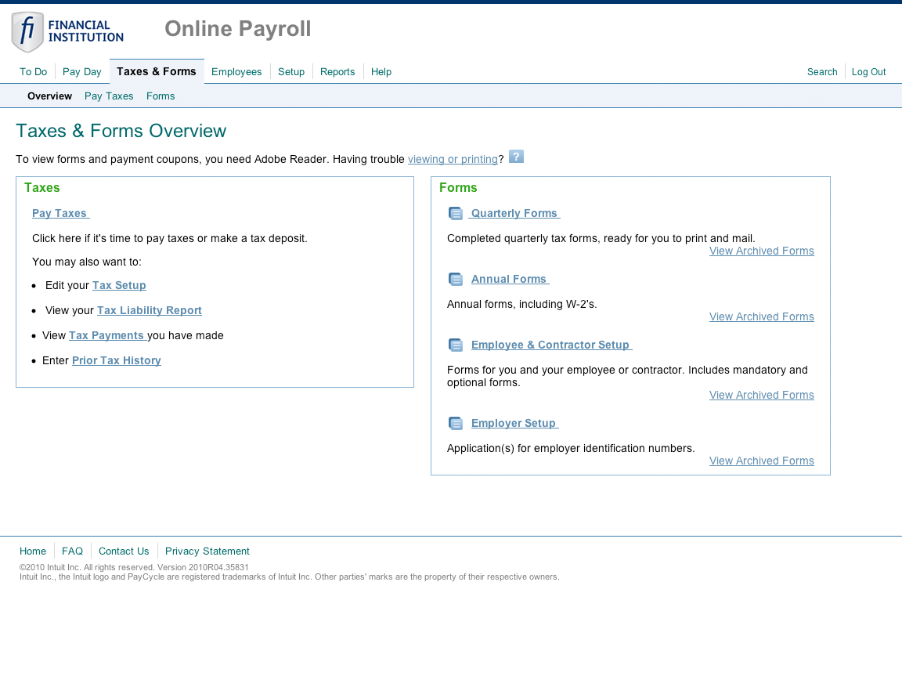902x676 pixels.
Task: Enter Prior Tax History
Action: coord(116,360)
